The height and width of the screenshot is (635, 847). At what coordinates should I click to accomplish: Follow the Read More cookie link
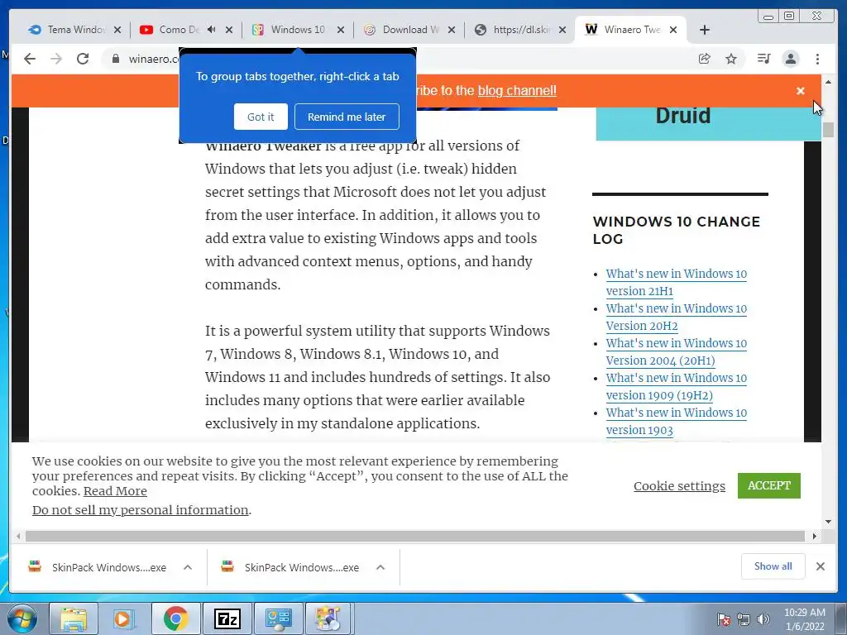[115, 491]
